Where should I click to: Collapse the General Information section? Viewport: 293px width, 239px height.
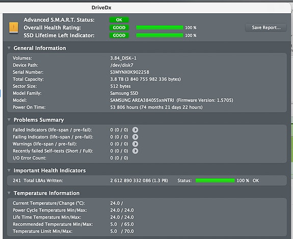pos(9,48)
